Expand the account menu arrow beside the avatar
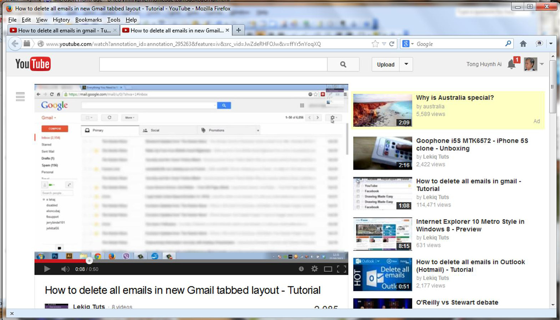This screenshot has height=320, width=560. [542, 64]
